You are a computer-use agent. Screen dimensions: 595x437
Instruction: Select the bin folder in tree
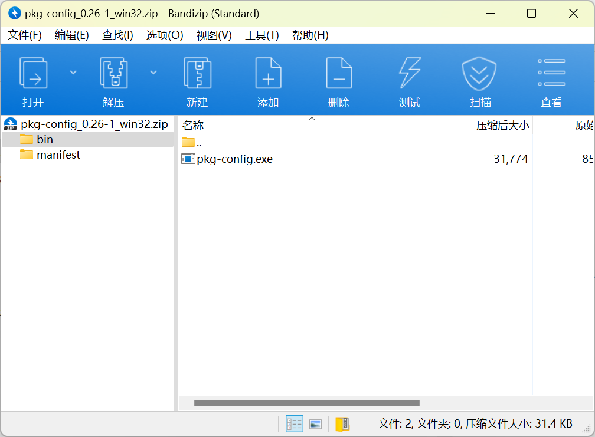click(87, 140)
